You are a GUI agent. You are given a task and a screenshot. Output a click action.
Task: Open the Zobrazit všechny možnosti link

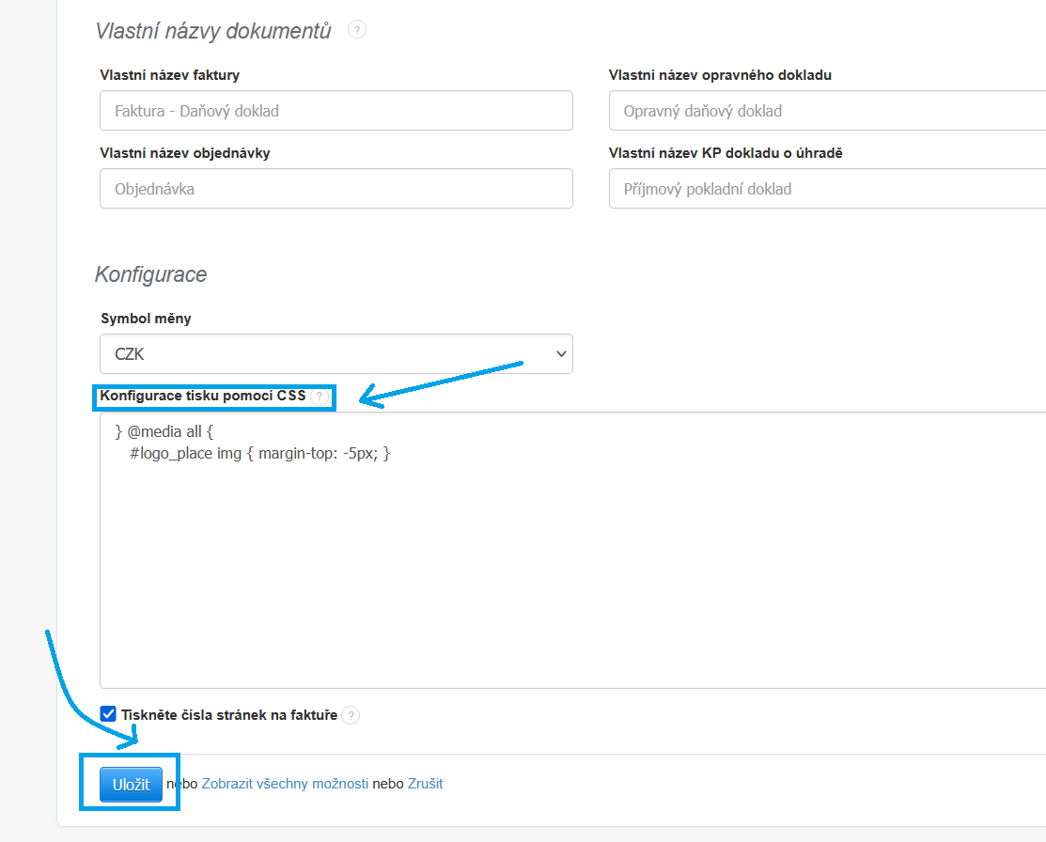[285, 784]
